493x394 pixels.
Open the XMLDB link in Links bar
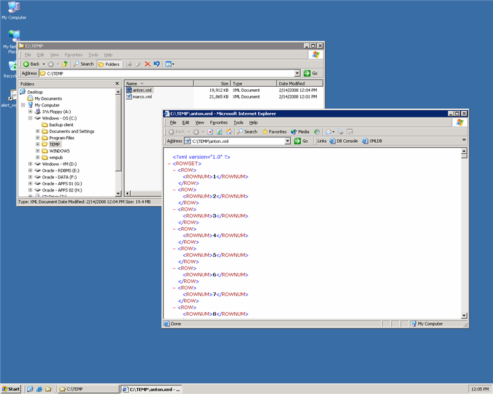click(x=376, y=141)
